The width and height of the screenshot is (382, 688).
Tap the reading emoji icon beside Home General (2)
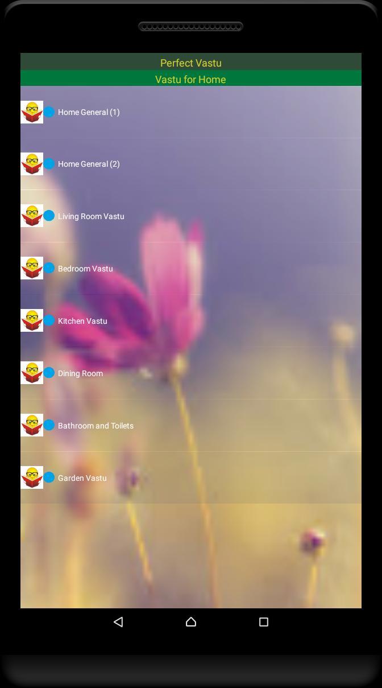click(32, 164)
